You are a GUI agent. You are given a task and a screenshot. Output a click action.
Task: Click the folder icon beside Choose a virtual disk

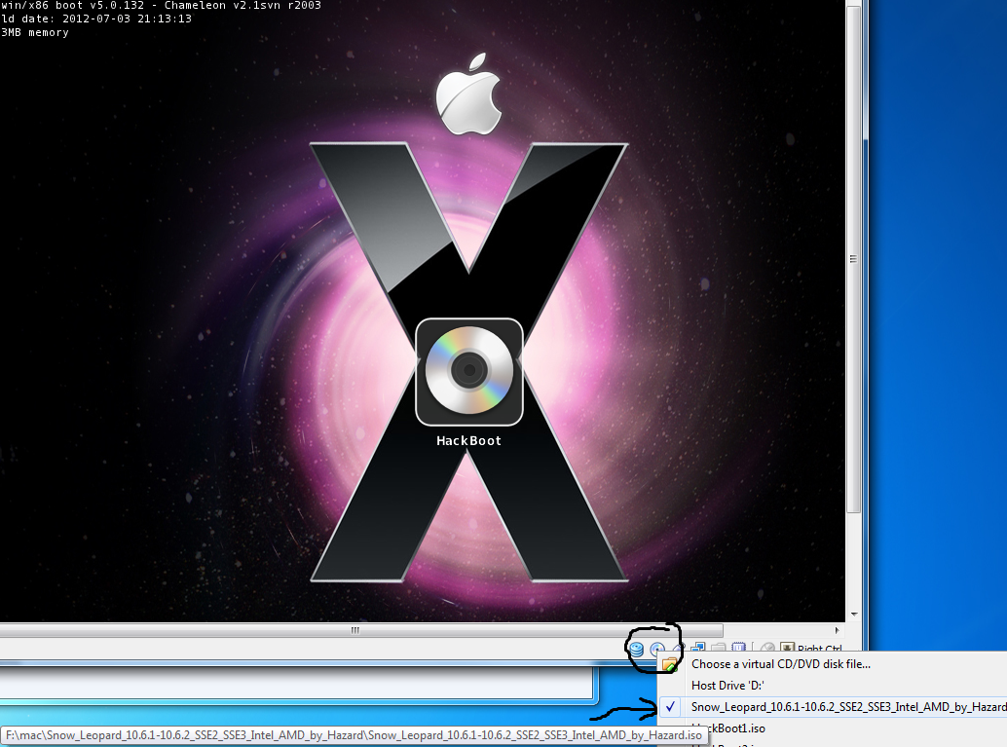pyautogui.click(x=670, y=664)
